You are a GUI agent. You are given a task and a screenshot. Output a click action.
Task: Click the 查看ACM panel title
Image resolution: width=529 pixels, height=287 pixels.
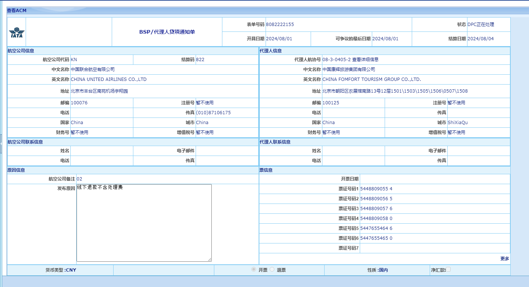click(x=16, y=11)
